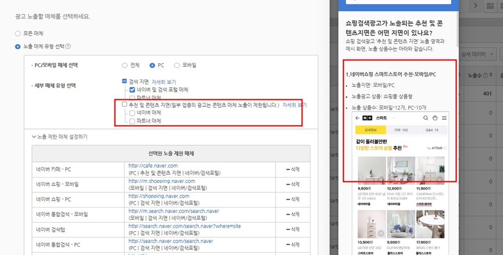Click the 401 value in 노출수 column
The height and width of the screenshot is (255, 503).
click(487, 94)
